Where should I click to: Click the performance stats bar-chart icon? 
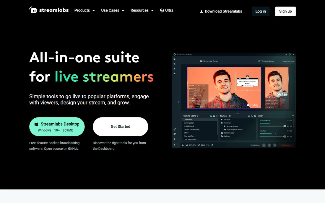(183, 145)
